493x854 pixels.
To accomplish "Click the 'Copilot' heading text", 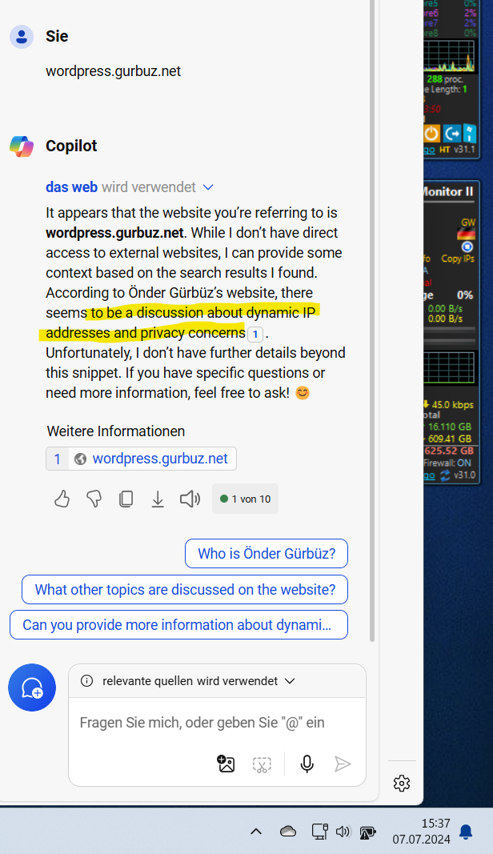I will click(71, 146).
